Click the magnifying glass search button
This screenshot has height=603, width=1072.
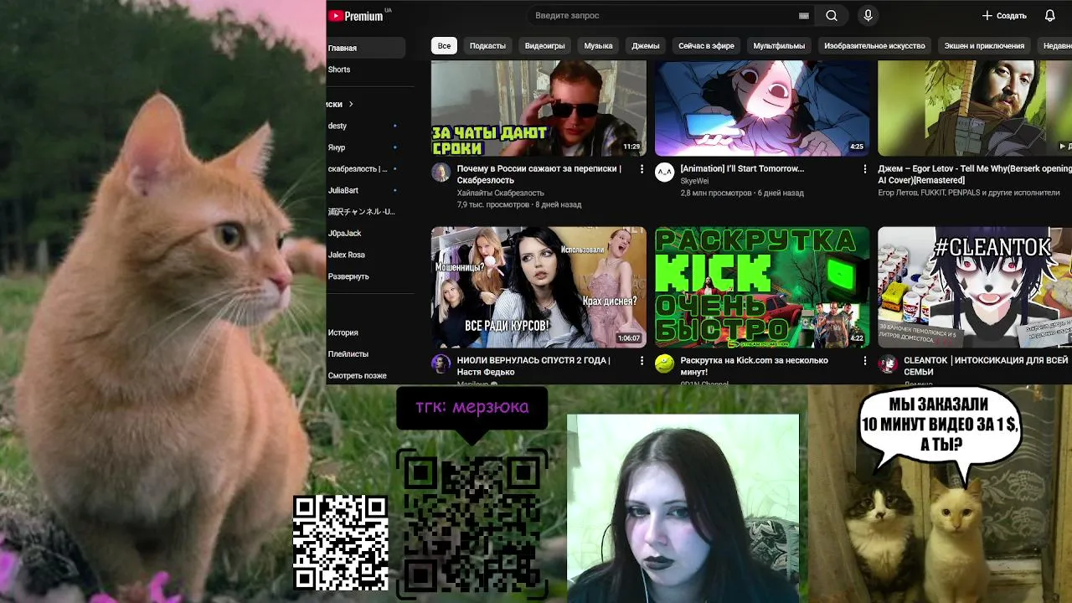832,15
